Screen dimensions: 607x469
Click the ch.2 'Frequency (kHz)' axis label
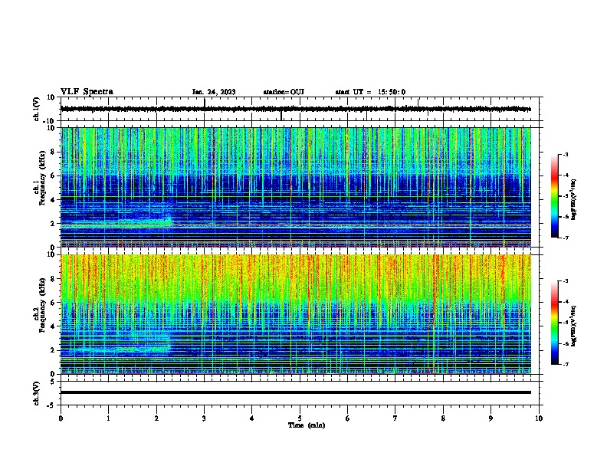tap(42, 305)
